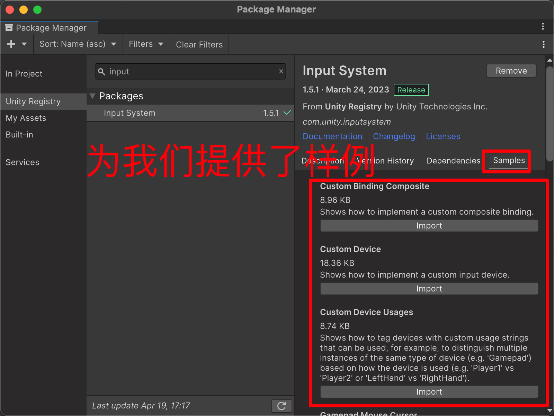This screenshot has width=554, height=416.
Task: Click the Search magnifier icon
Action: 101,72
